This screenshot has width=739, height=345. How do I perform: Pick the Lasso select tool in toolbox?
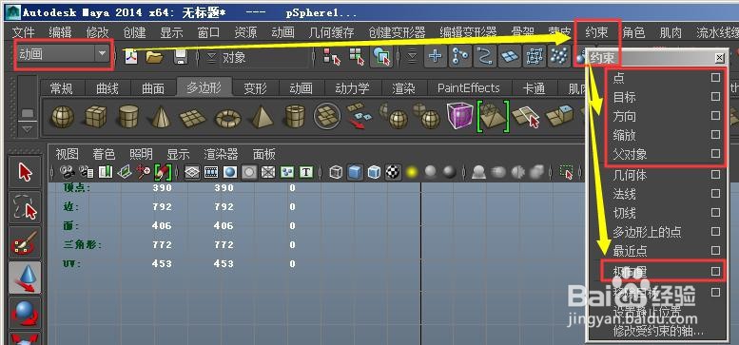(25, 207)
